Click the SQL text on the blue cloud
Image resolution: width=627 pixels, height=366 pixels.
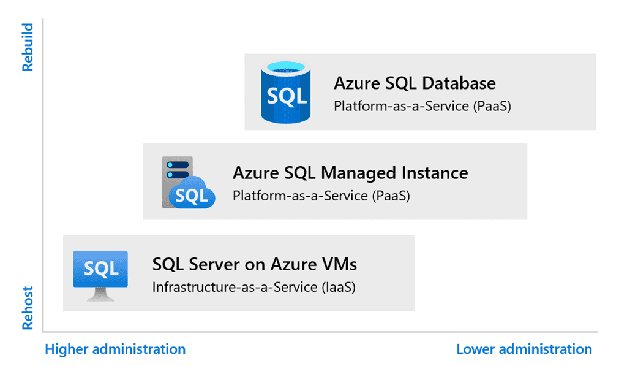pos(192,196)
